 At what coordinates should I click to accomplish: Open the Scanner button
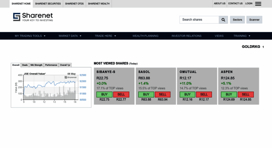tap(254, 20)
